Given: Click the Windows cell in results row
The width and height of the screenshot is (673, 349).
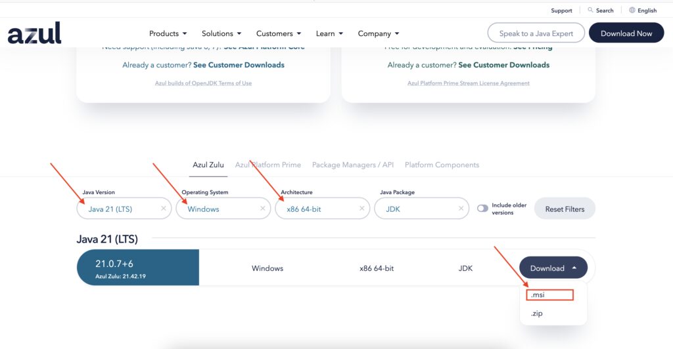Looking at the screenshot, I should click(267, 268).
